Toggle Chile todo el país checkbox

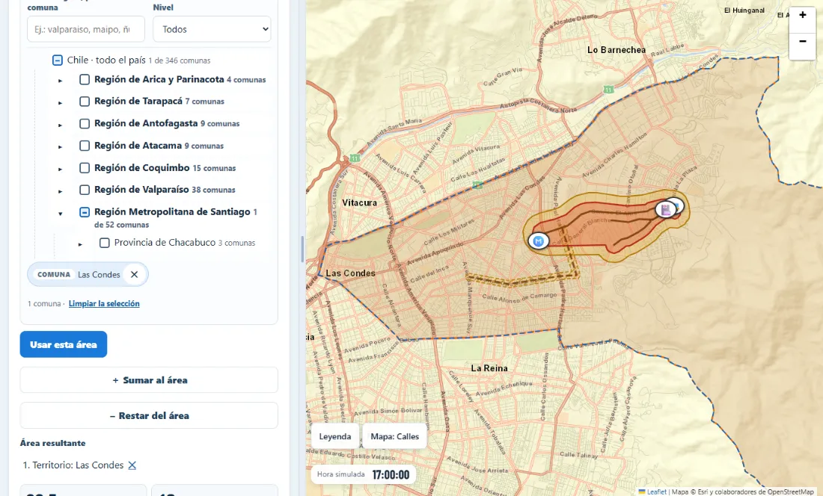pyautogui.click(x=57, y=61)
